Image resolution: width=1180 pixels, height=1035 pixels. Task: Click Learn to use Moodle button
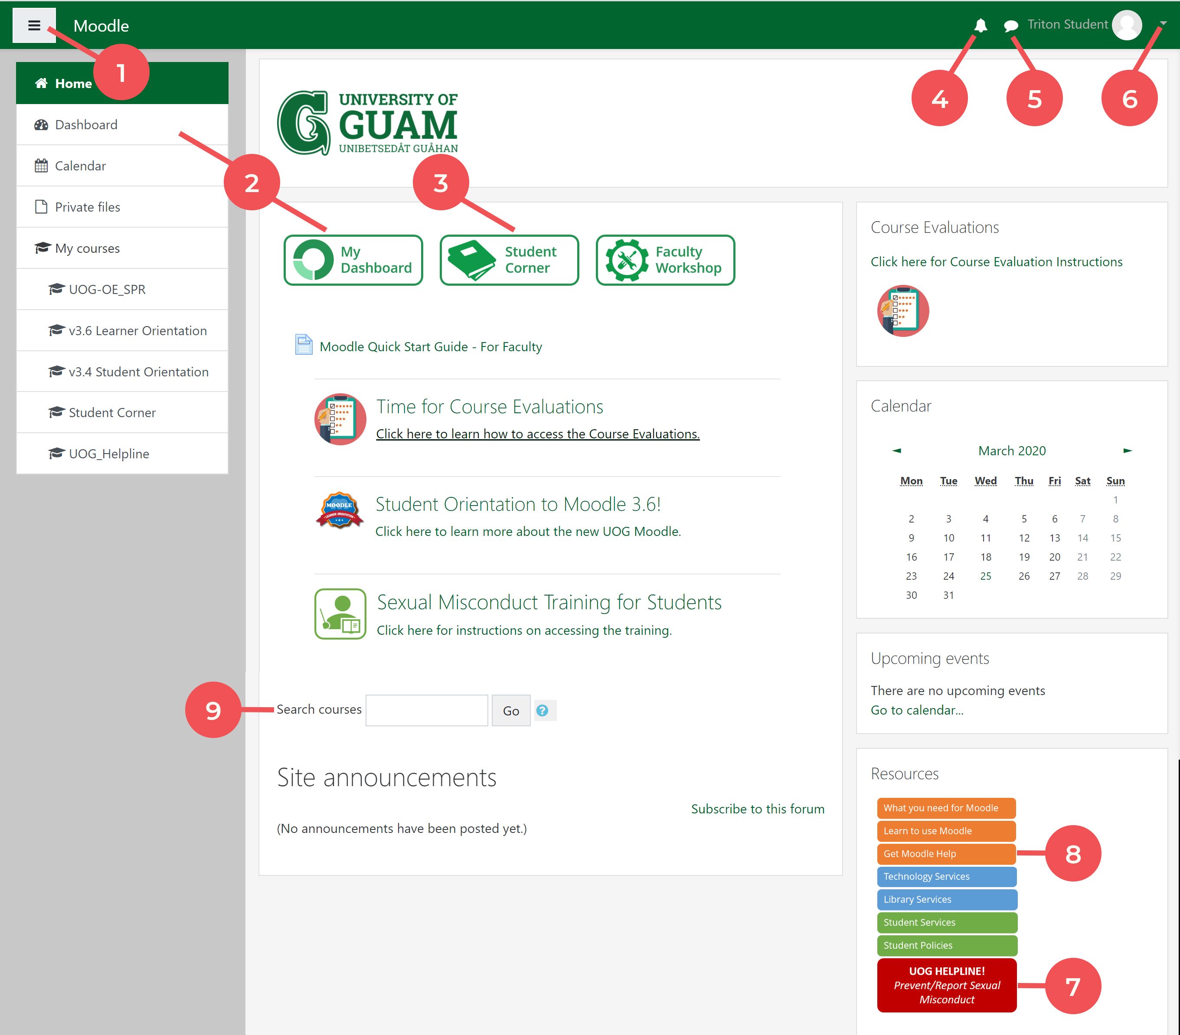coord(946,831)
